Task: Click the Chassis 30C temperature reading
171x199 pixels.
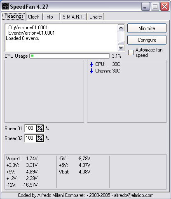Action: (108, 71)
